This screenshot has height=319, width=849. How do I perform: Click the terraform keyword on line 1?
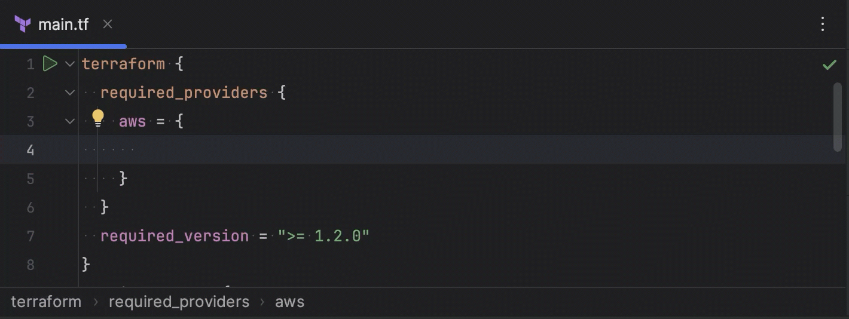[x=123, y=64]
